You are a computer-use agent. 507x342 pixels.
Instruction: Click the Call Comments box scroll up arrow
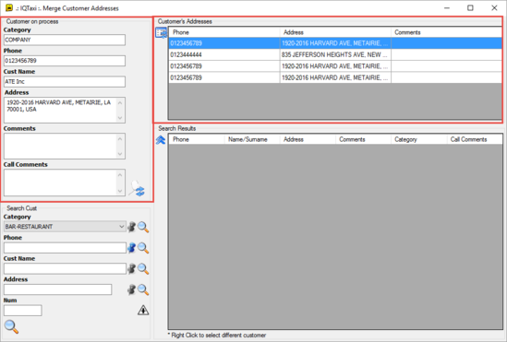[120, 175]
